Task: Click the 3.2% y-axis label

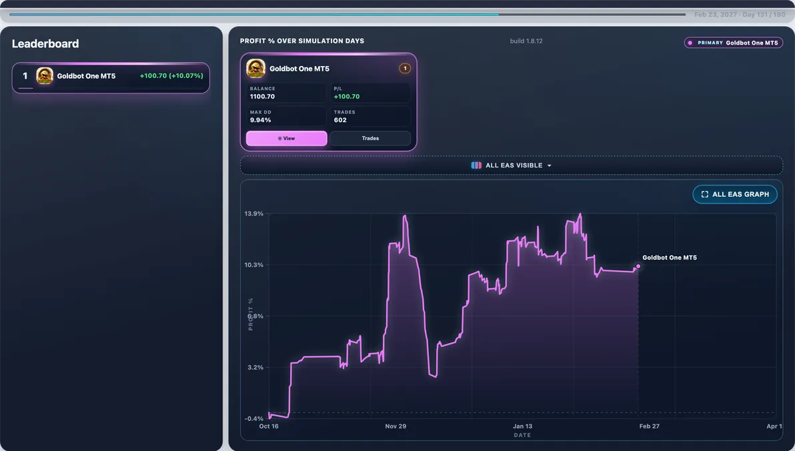Action: [x=255, y=368]
